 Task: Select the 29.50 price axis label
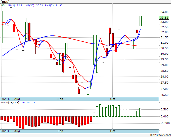(164, 59)
